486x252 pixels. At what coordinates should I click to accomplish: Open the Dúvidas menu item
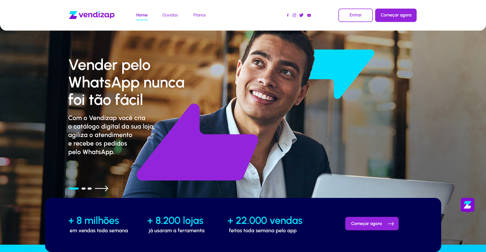pyautogui.click(x=170, y=15)
